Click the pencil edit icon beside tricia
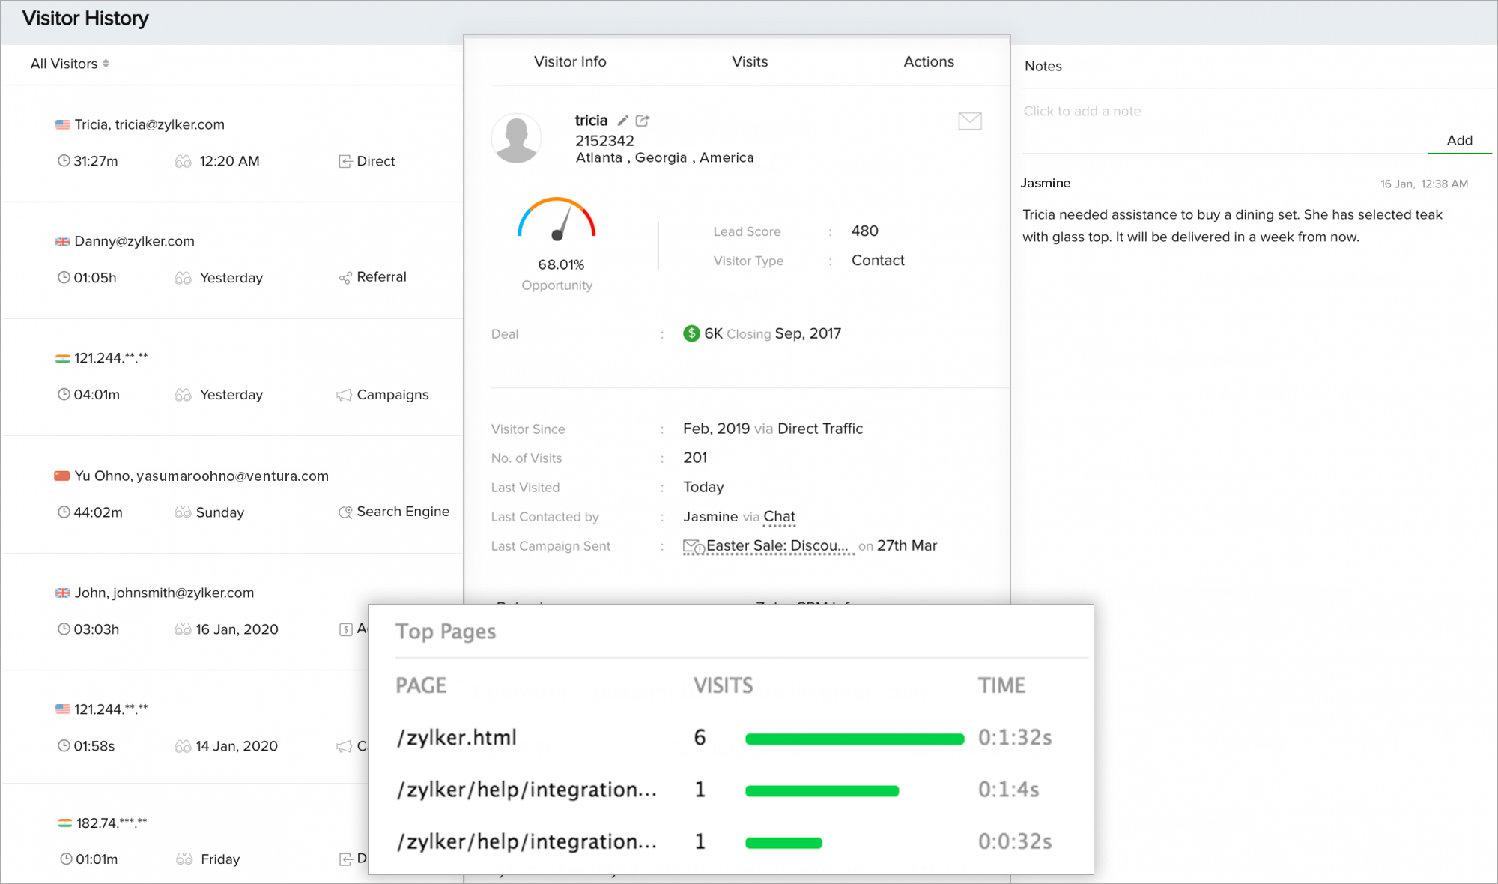Image resolution: width=1498 pixels, height=884 pixels. point(622,121)
